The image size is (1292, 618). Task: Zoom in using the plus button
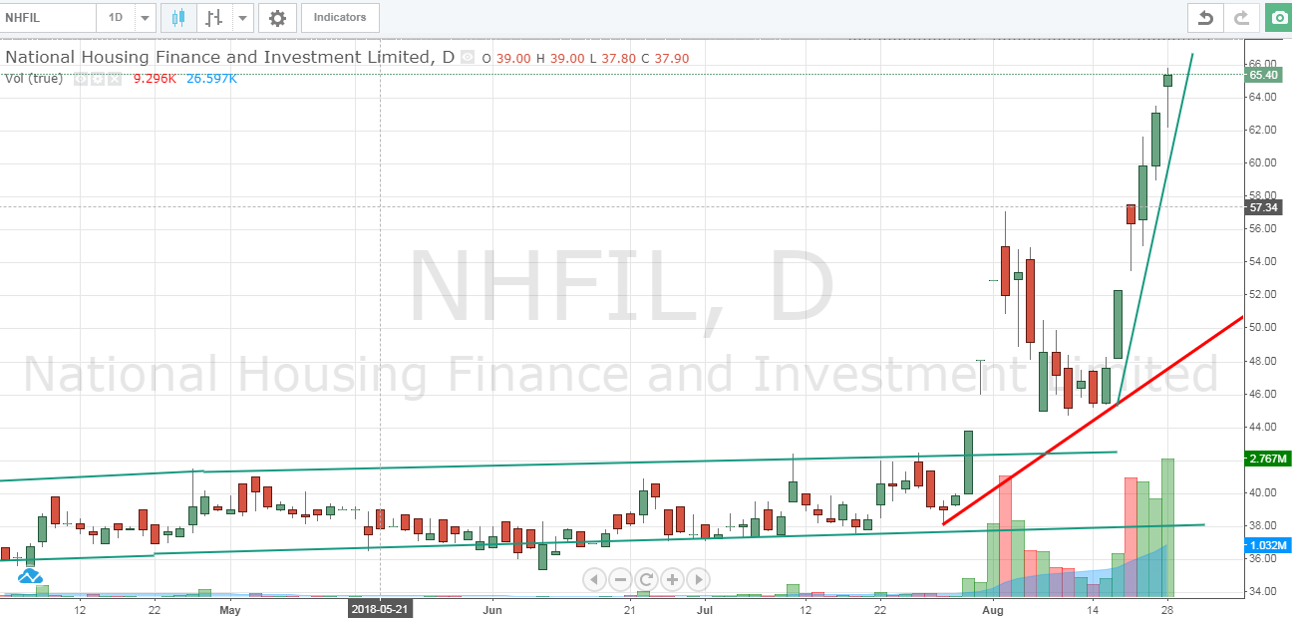[x=672, y=579]
